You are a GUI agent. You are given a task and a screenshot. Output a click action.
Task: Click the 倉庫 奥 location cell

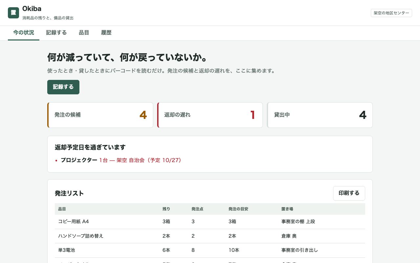pyautogui.click(x=289, y=236)
